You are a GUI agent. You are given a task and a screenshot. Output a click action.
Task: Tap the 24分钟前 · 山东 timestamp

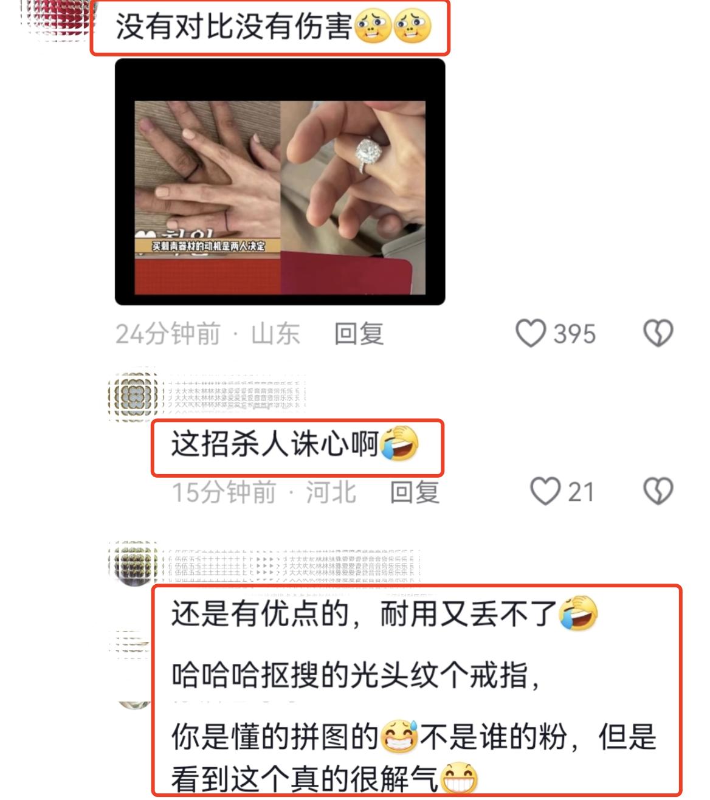click(x=208, y=334)
